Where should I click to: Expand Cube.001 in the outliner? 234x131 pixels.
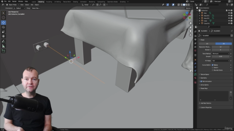click(x=200, y=23)
